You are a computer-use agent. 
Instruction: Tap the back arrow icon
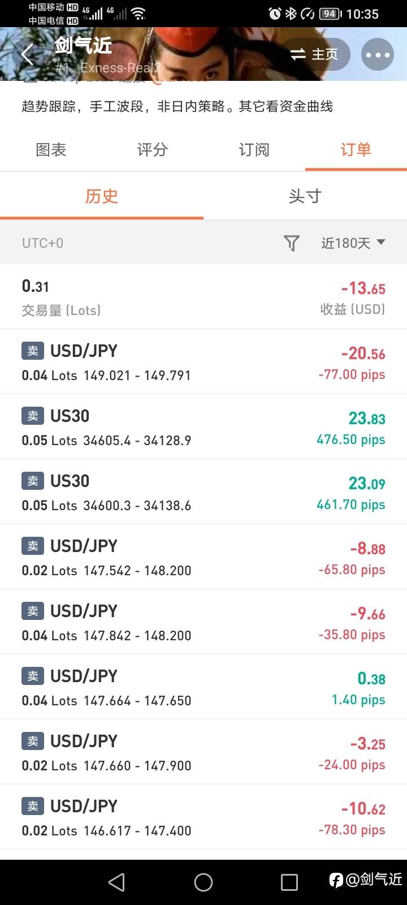tap(27, 55)
